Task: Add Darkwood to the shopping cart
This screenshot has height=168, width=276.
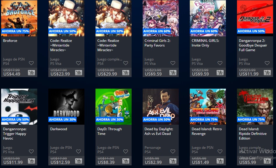Action: [79, 161]
